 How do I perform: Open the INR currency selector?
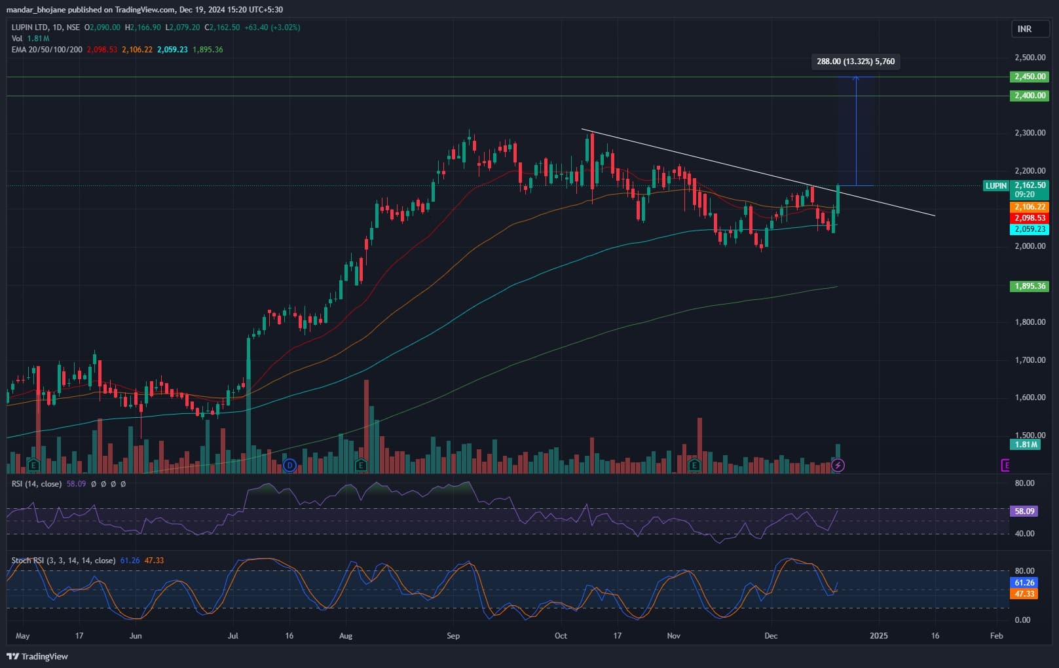(1024, 29)
